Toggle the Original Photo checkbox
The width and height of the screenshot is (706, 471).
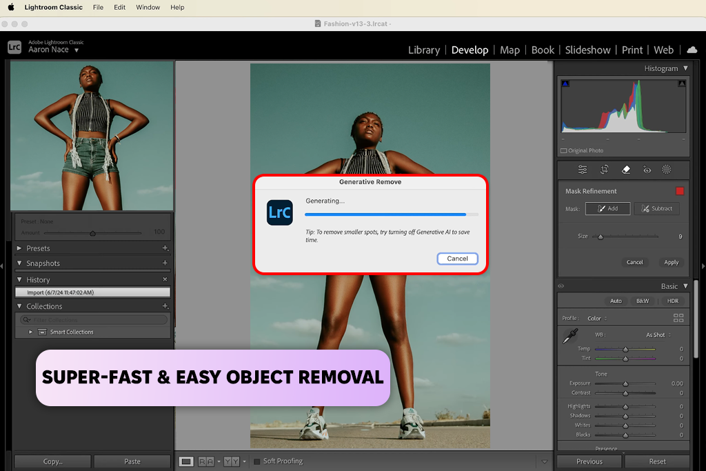(x=564, y=150)
